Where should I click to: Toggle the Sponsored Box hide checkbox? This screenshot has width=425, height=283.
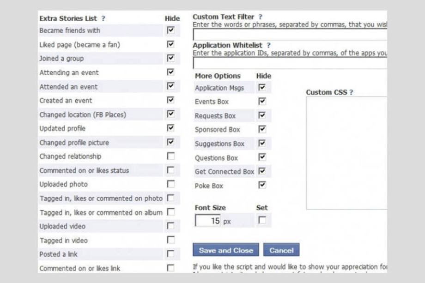point(262,129)
